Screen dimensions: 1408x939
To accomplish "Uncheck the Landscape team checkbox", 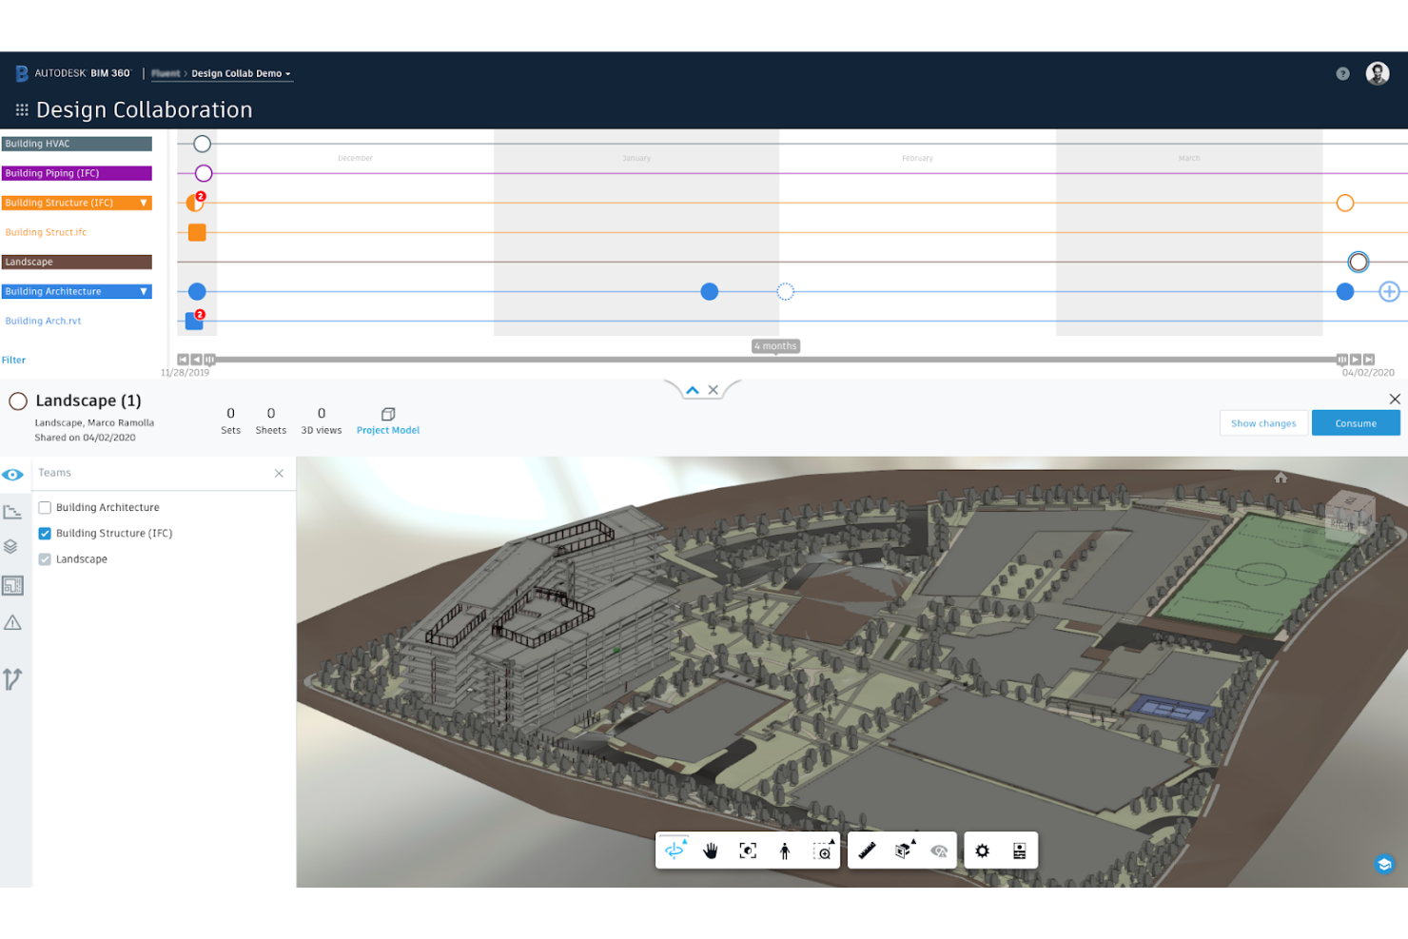I will (45, 558).
